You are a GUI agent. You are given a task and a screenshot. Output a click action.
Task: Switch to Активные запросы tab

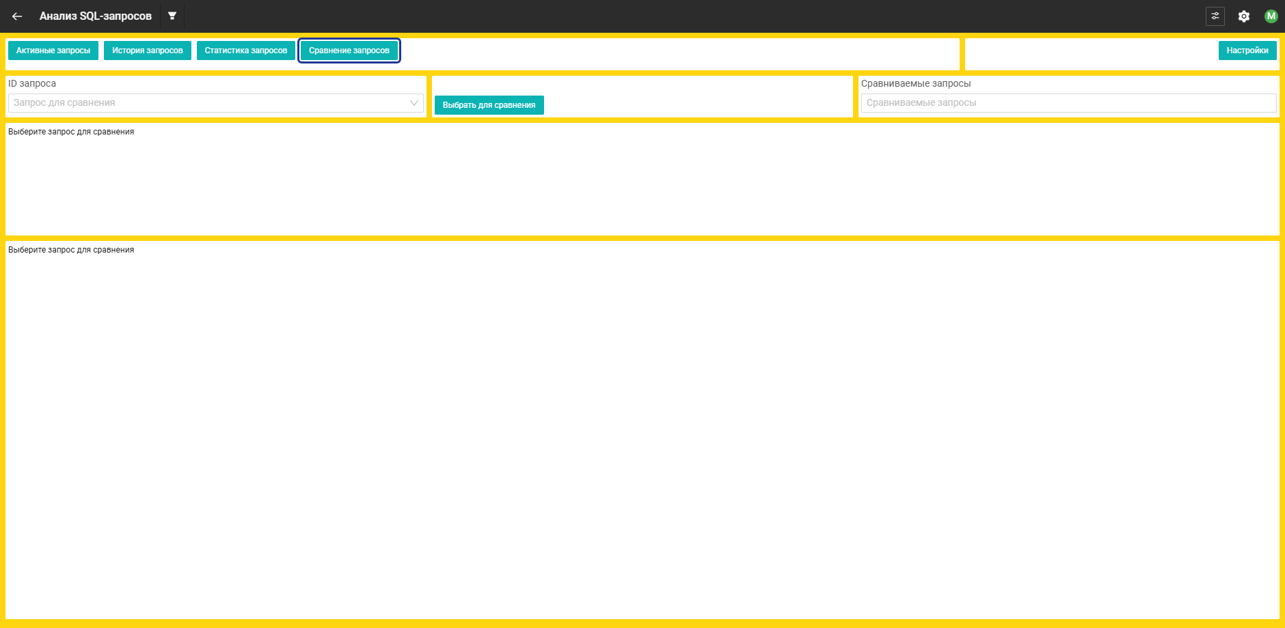tap(53, 51)
